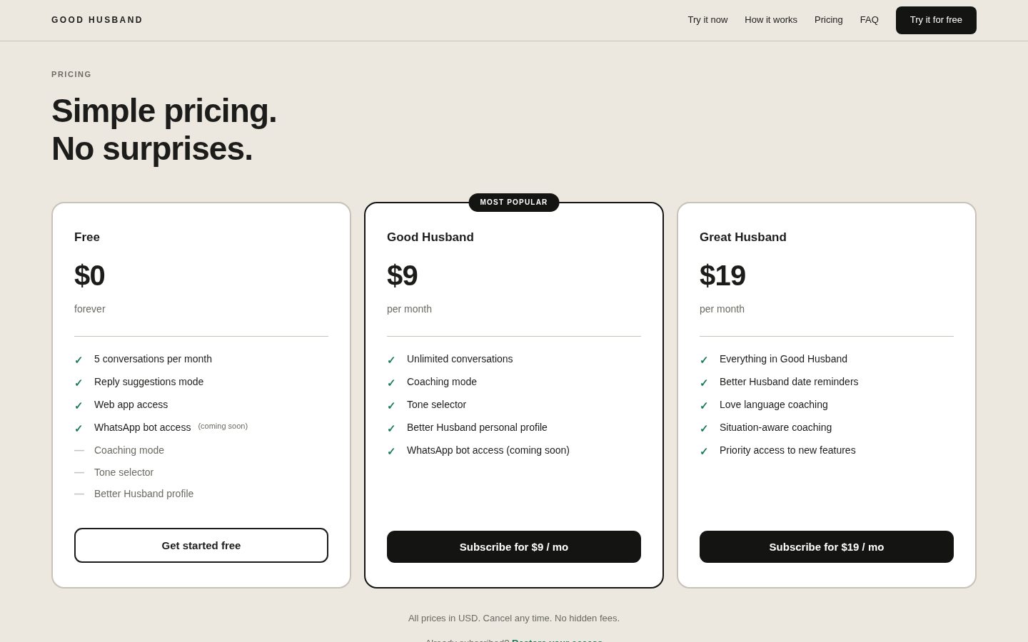Open the Try it now nav link
The width and height of the screenshot is (1028, 642).
(707, 20)
